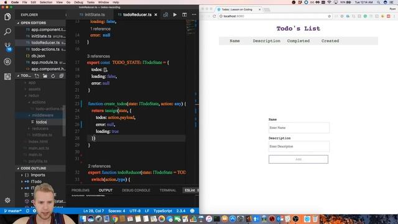Click Spaces: 4 indentation indicator
398x224 pixels.
click(x=116, y=211)
